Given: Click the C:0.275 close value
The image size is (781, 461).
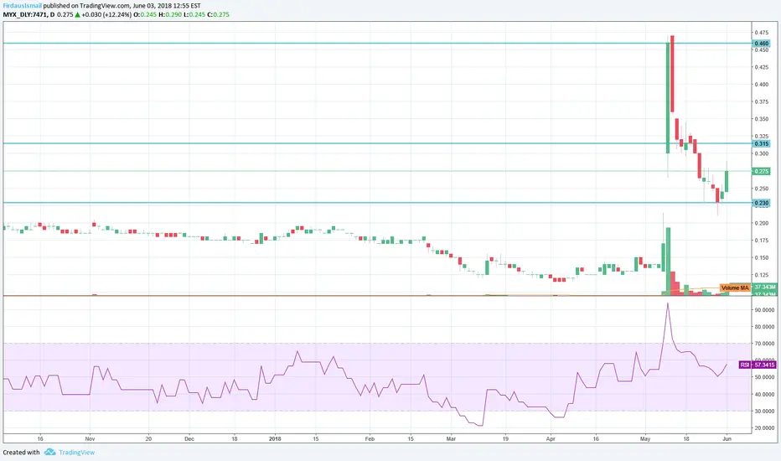Looking at the screenshot, I should pos(219,14).
